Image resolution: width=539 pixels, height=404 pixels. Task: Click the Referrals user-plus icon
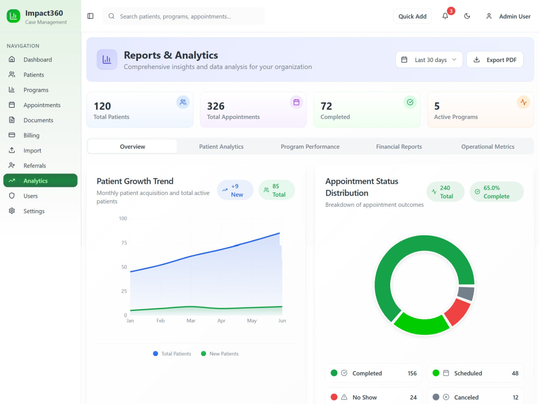(12, 165)
